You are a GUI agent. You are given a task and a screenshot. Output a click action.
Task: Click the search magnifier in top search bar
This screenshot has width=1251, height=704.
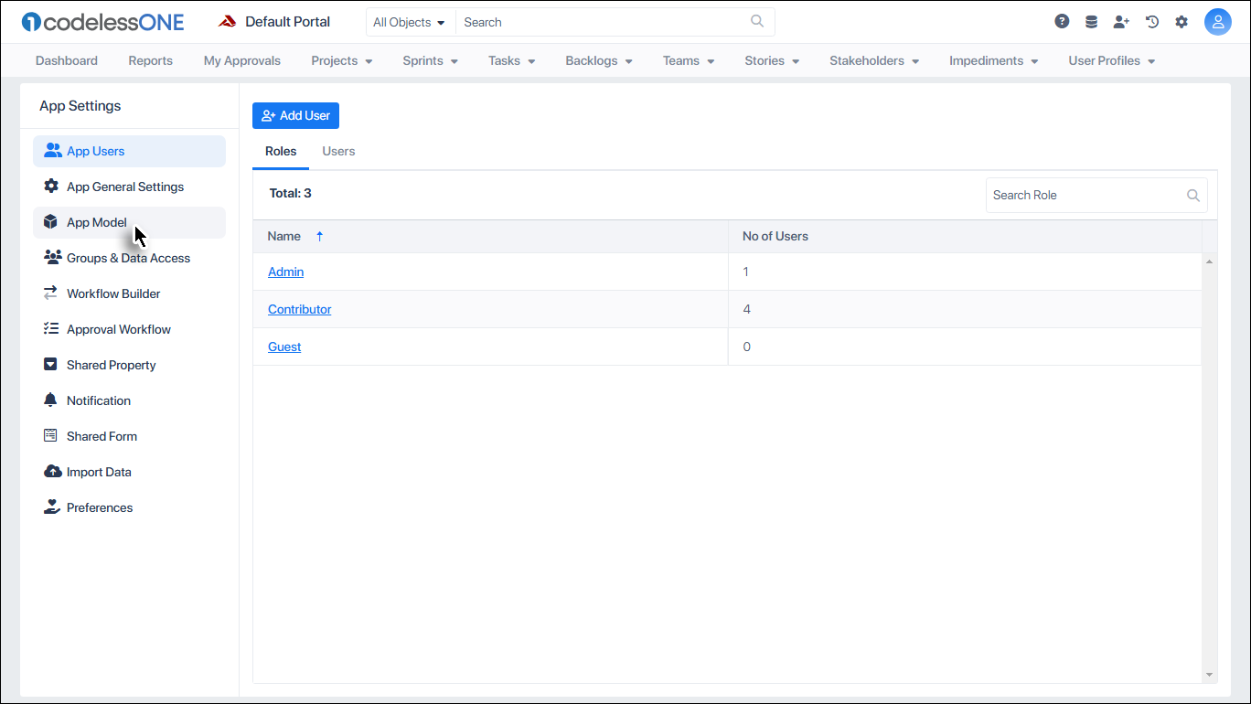tap(757, 21)
